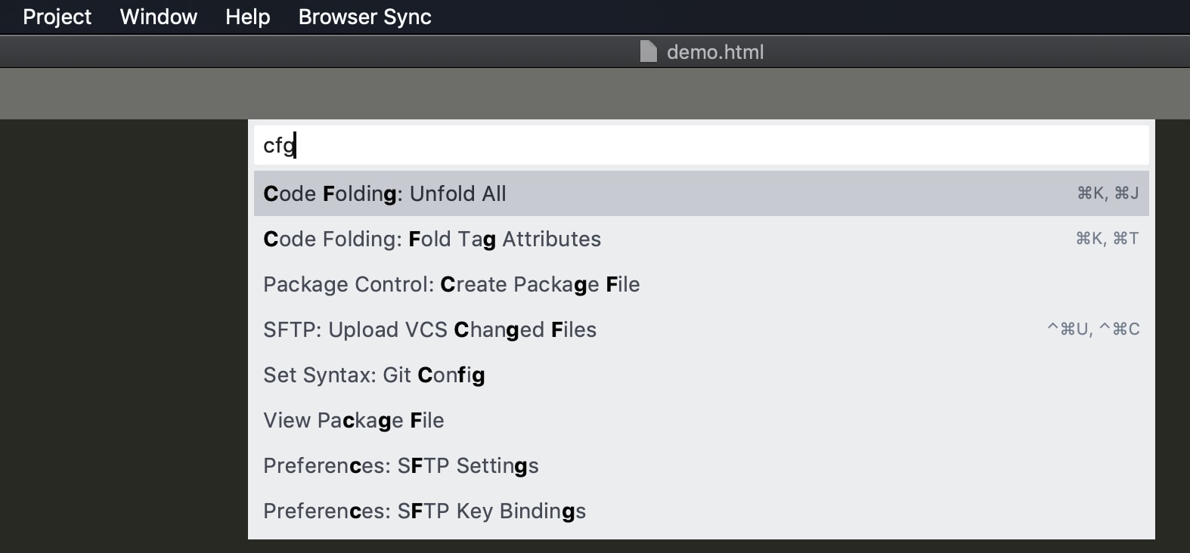
Task: Select Code Folding: Fold Tag Attributes
Action: (701, 239)
